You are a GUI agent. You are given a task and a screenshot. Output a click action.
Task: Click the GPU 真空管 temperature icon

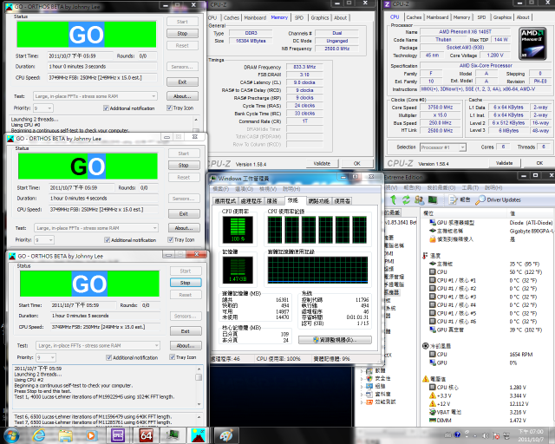click(x=432, y=330)
